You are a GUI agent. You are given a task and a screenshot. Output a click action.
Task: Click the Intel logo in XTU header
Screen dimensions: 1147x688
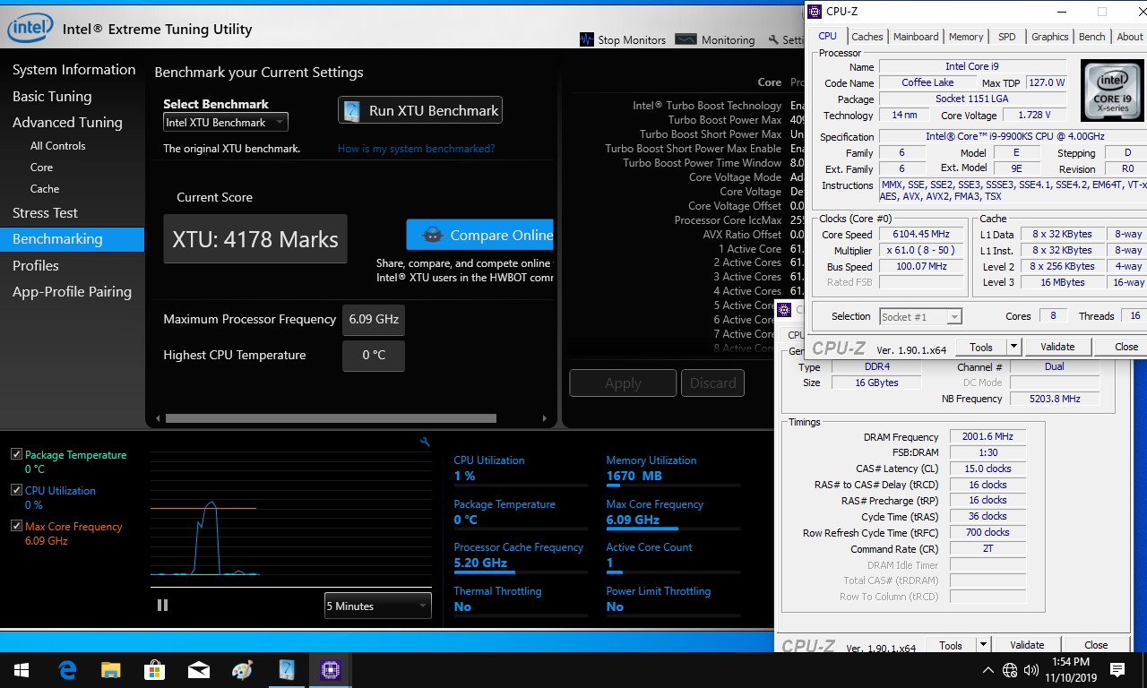[x=30, y=29]
